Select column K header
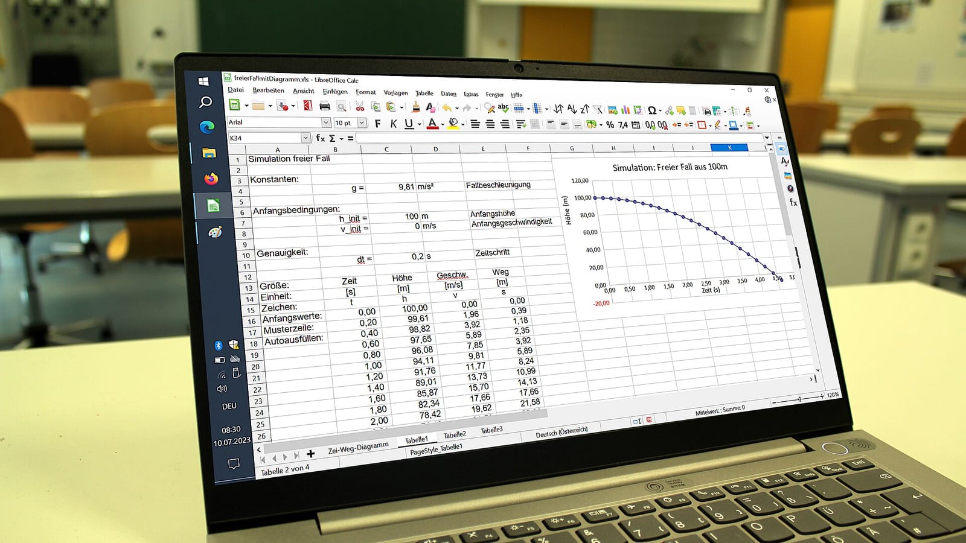 729,148
